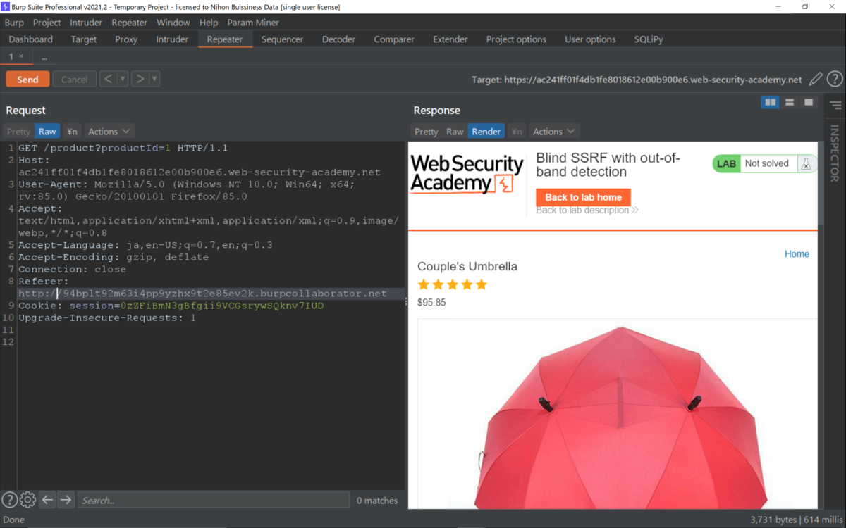Image resolution: width=846 pixels, height=528 pixels.
Task: Open the Inspector menu lines icon
Action: pyautogui.click(x=835, y=106)
